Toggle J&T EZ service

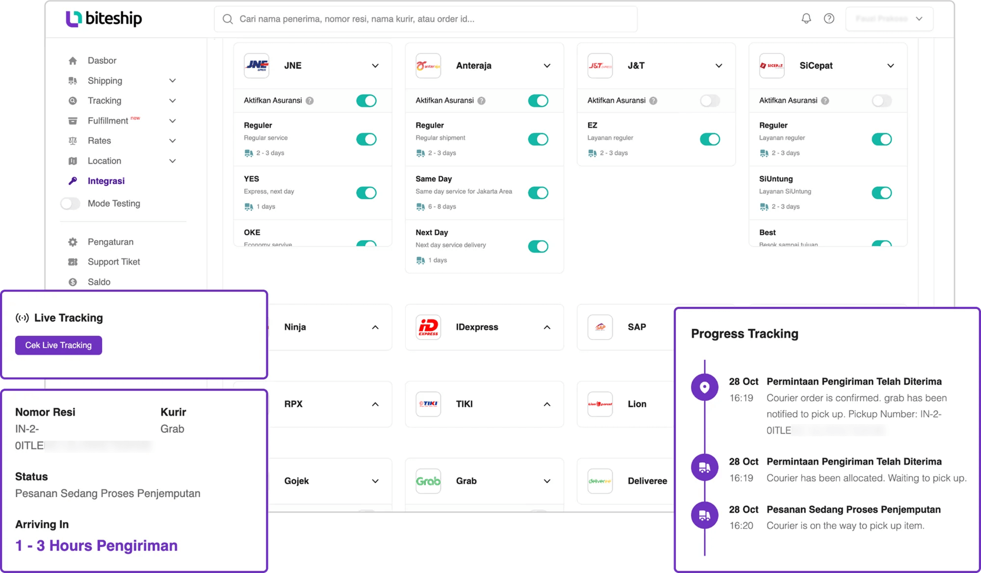click(710, 139)
